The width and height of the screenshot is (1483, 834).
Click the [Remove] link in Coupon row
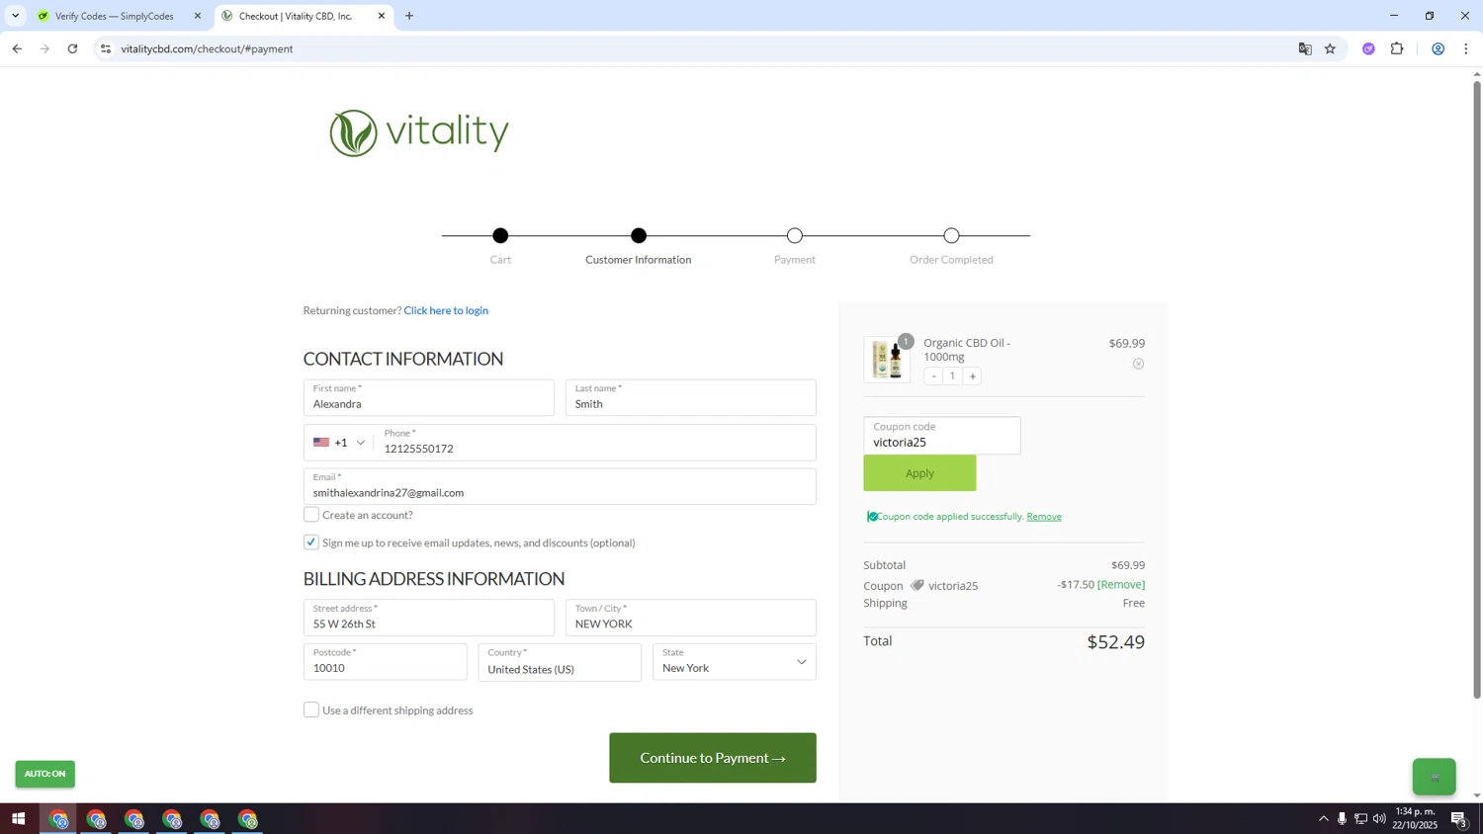click(1121, 585)
